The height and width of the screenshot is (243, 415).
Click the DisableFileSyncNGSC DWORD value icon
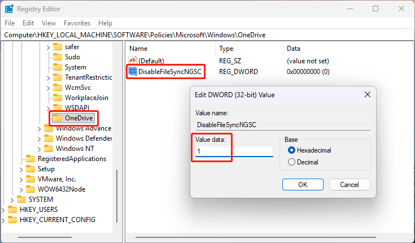point(133,72)
